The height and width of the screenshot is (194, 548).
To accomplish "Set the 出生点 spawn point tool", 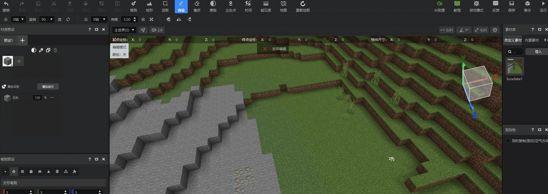I will click(x=231, y=6).
